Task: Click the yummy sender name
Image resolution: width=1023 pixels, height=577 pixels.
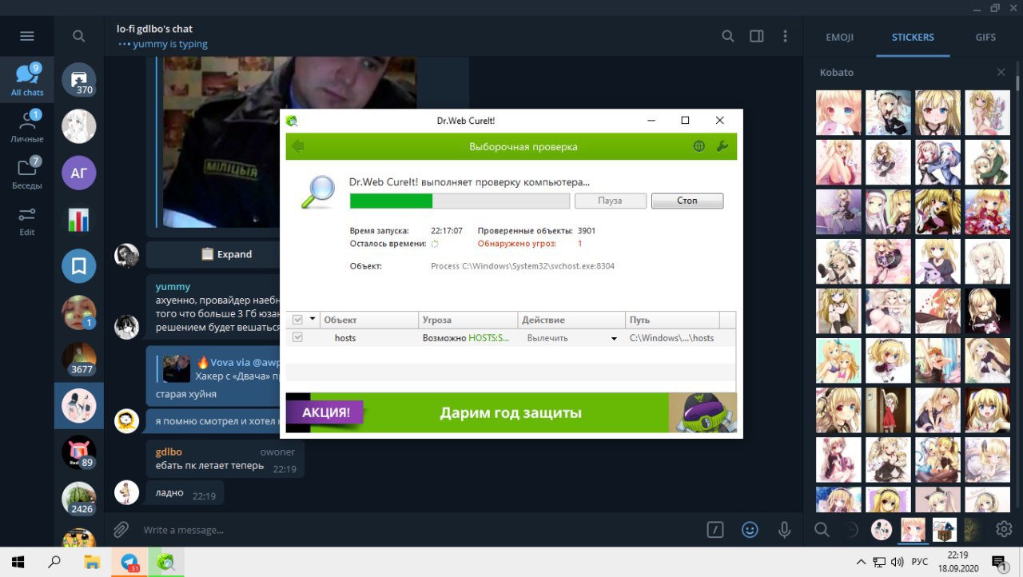Action: [x=173, y=286]
